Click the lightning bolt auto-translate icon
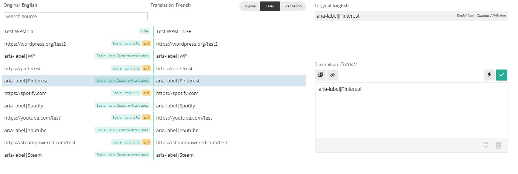The image size is (518, 174). [x=490, y=75]
